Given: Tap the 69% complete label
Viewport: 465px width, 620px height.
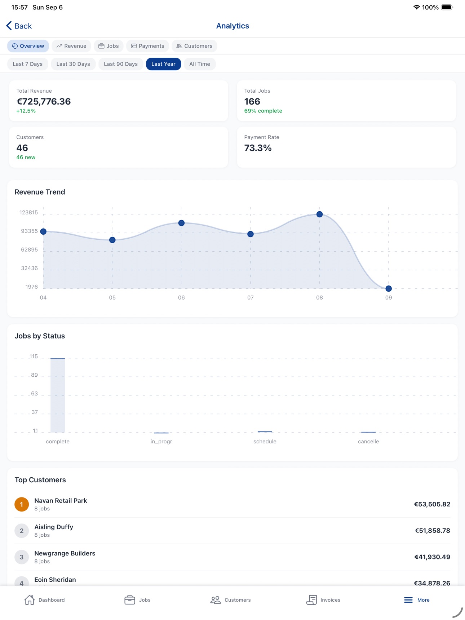Looking at the screenshot, I should tap(263, 111).
